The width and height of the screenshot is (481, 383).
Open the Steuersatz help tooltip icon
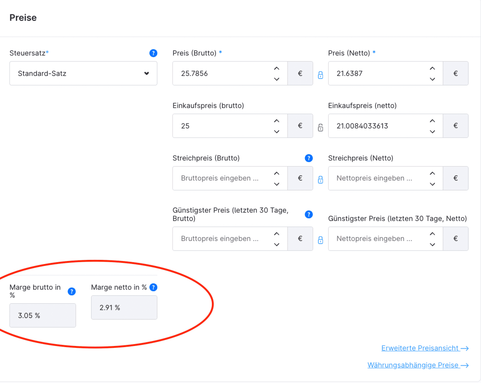[153, 53]
